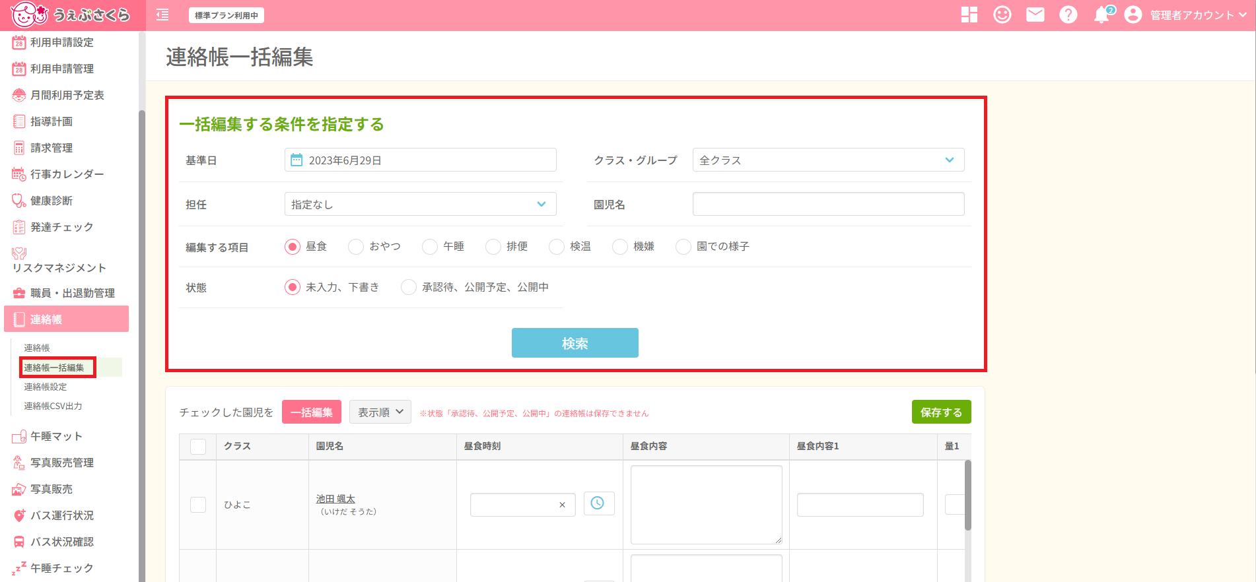The width and height of the screenshot is (1256, 582).
Task: Click the table's vertical scrollbar
Action: 967,495
